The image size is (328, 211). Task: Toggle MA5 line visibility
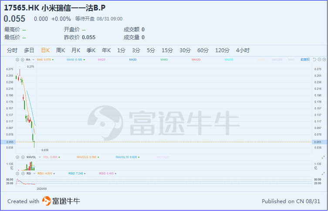coord(44,60)
